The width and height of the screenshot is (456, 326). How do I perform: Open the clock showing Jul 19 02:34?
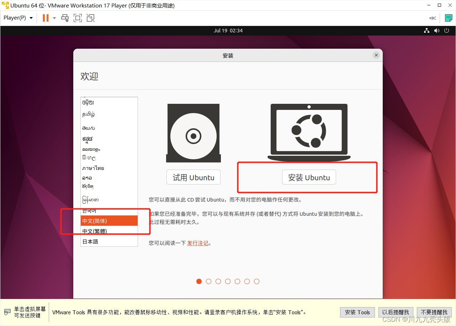[228, 31]
